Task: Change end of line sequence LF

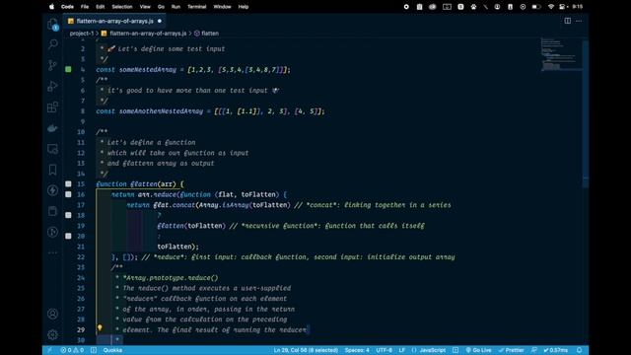Action: [x=402, y=350]
